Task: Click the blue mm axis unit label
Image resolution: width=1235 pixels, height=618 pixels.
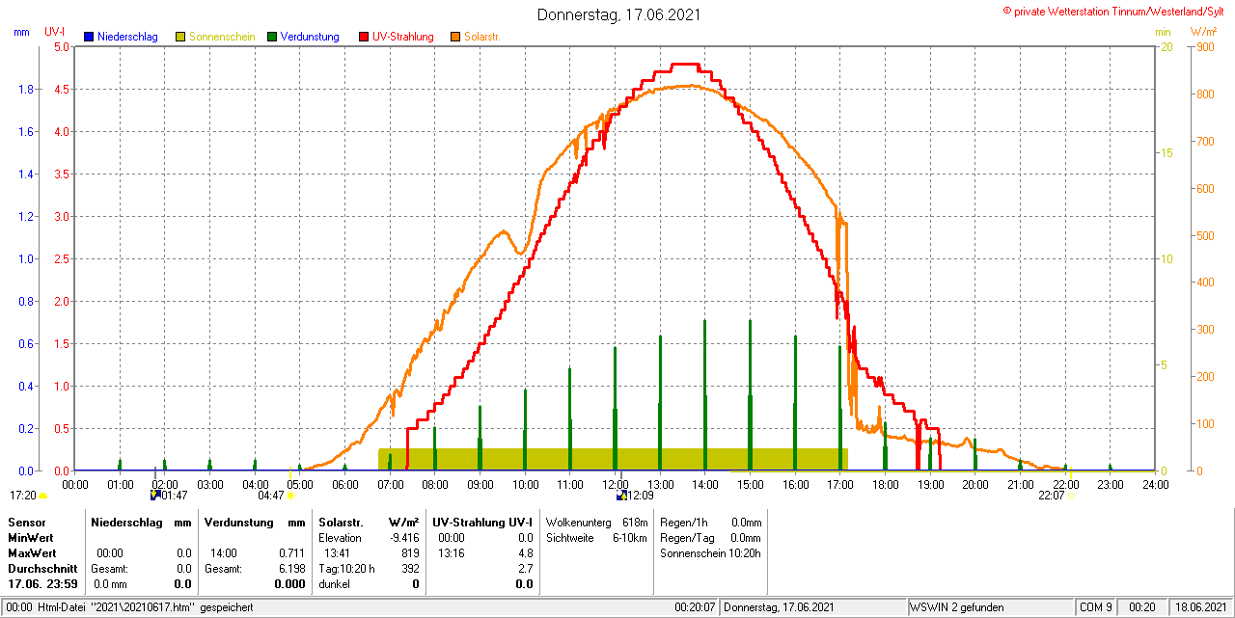Action: [x=21, y=32]
